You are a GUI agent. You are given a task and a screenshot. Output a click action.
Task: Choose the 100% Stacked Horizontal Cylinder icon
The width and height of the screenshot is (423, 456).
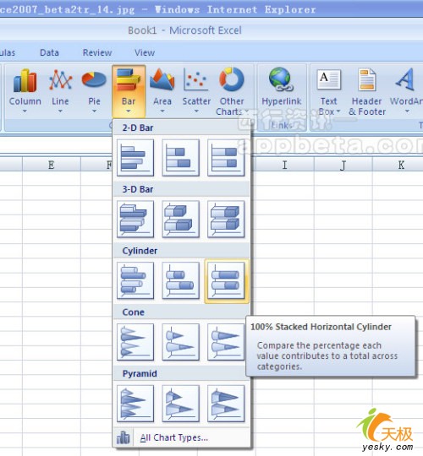coord(226,280)
